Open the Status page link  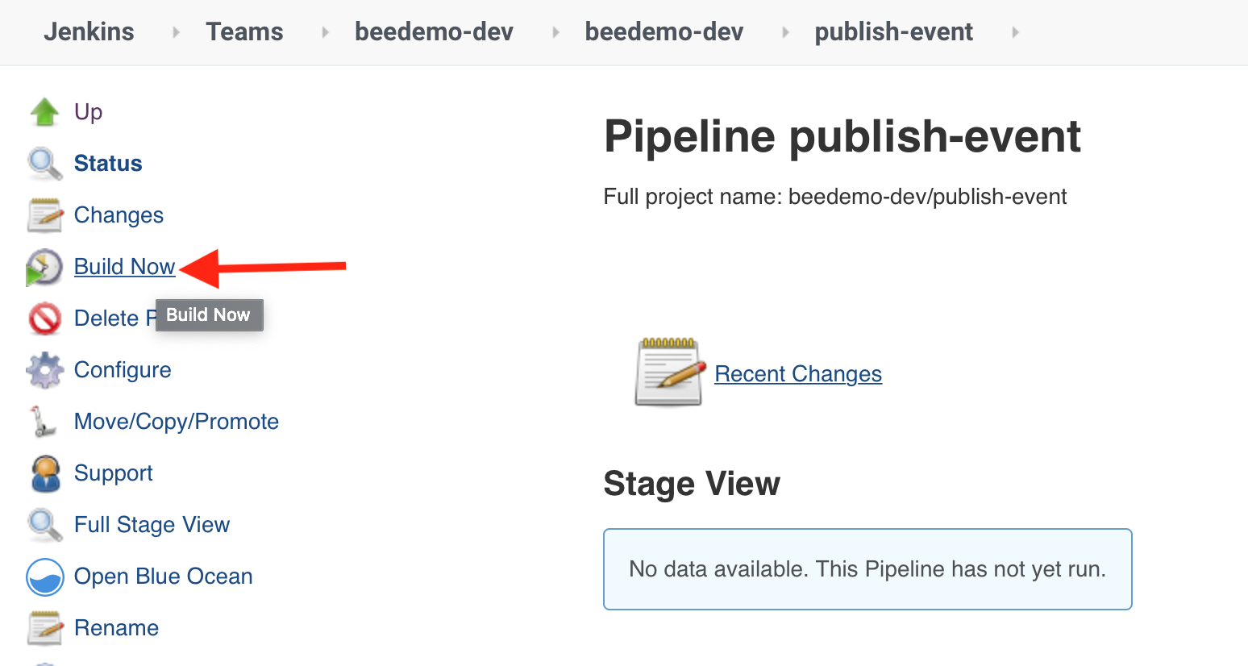(108, 164)
